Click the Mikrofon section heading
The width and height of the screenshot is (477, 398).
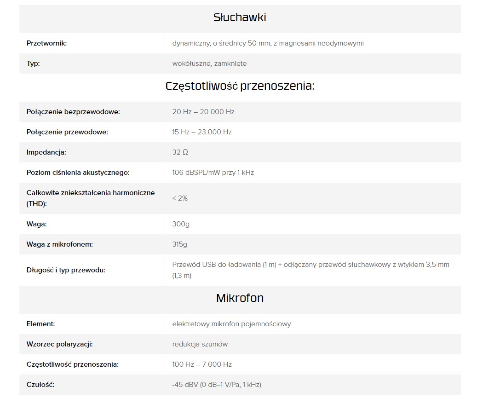tap(240, 298)
